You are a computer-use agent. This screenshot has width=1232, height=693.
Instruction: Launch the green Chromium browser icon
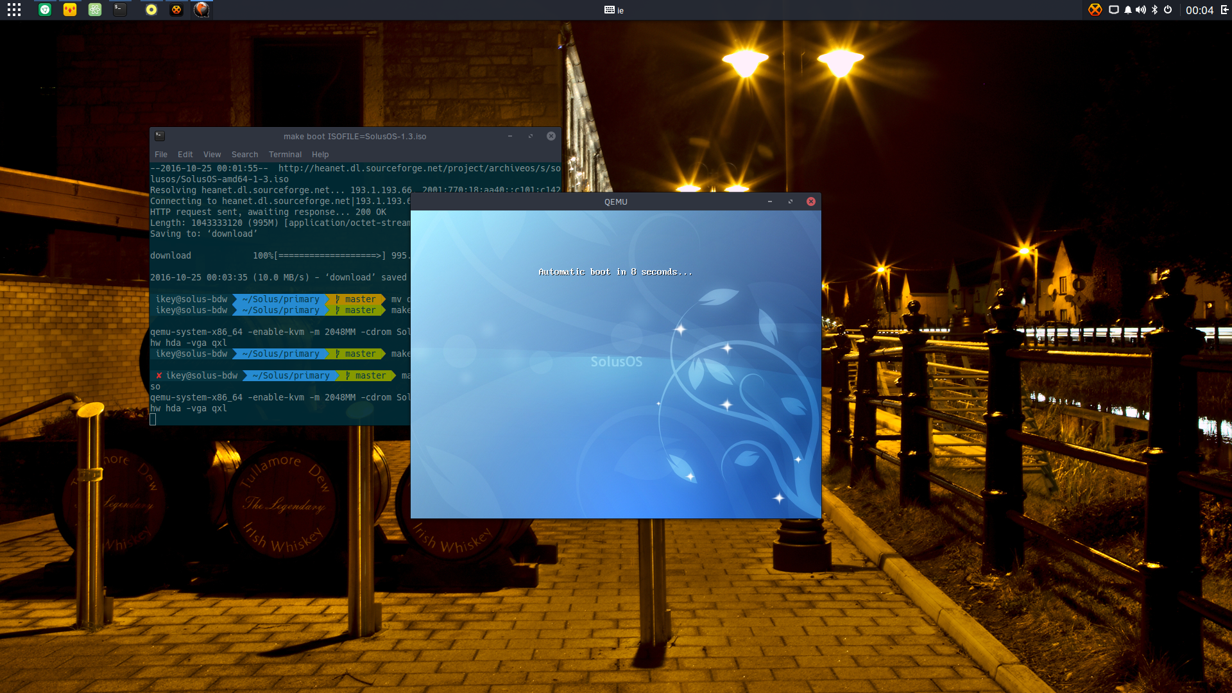45,10
